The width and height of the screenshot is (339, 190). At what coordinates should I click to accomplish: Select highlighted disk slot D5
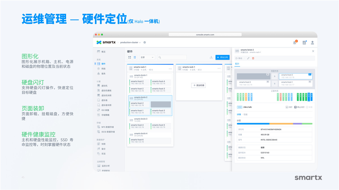coord(308,97)
